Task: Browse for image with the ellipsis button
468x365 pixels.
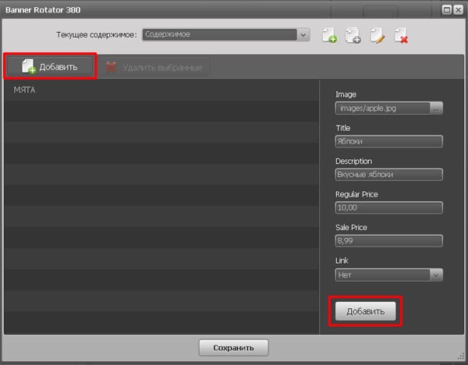Action: click(x=435, y=108)
